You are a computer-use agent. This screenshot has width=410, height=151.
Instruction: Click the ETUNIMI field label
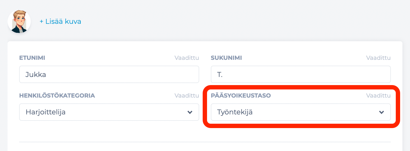(32, 58)
